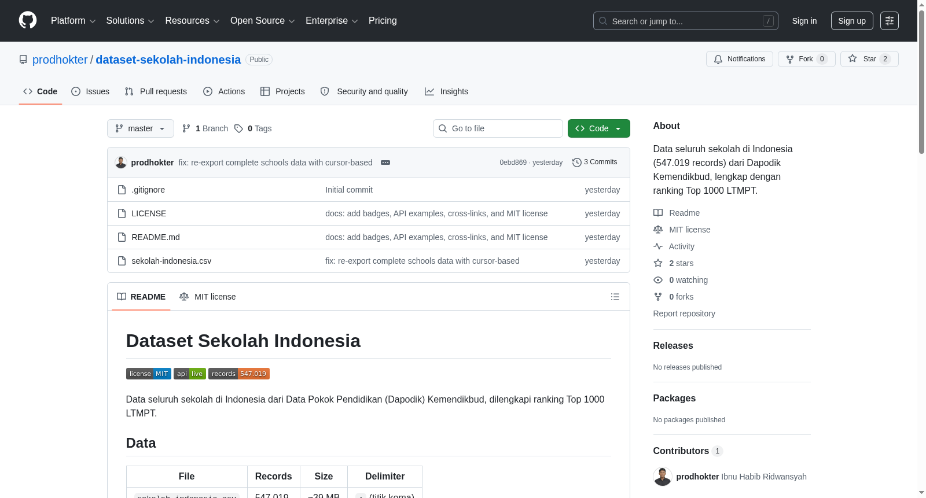View 0 watching link
The height and width of the screenshot is (498, 926).
(x=681, y=280)
